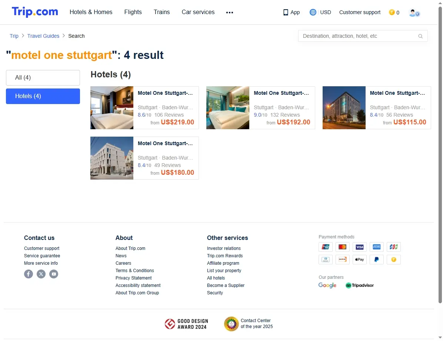Click the Trip.com logo
Image resolution: width=443 pixels, height=341 pixels.
pyautogui.click(x=35, y=12)
